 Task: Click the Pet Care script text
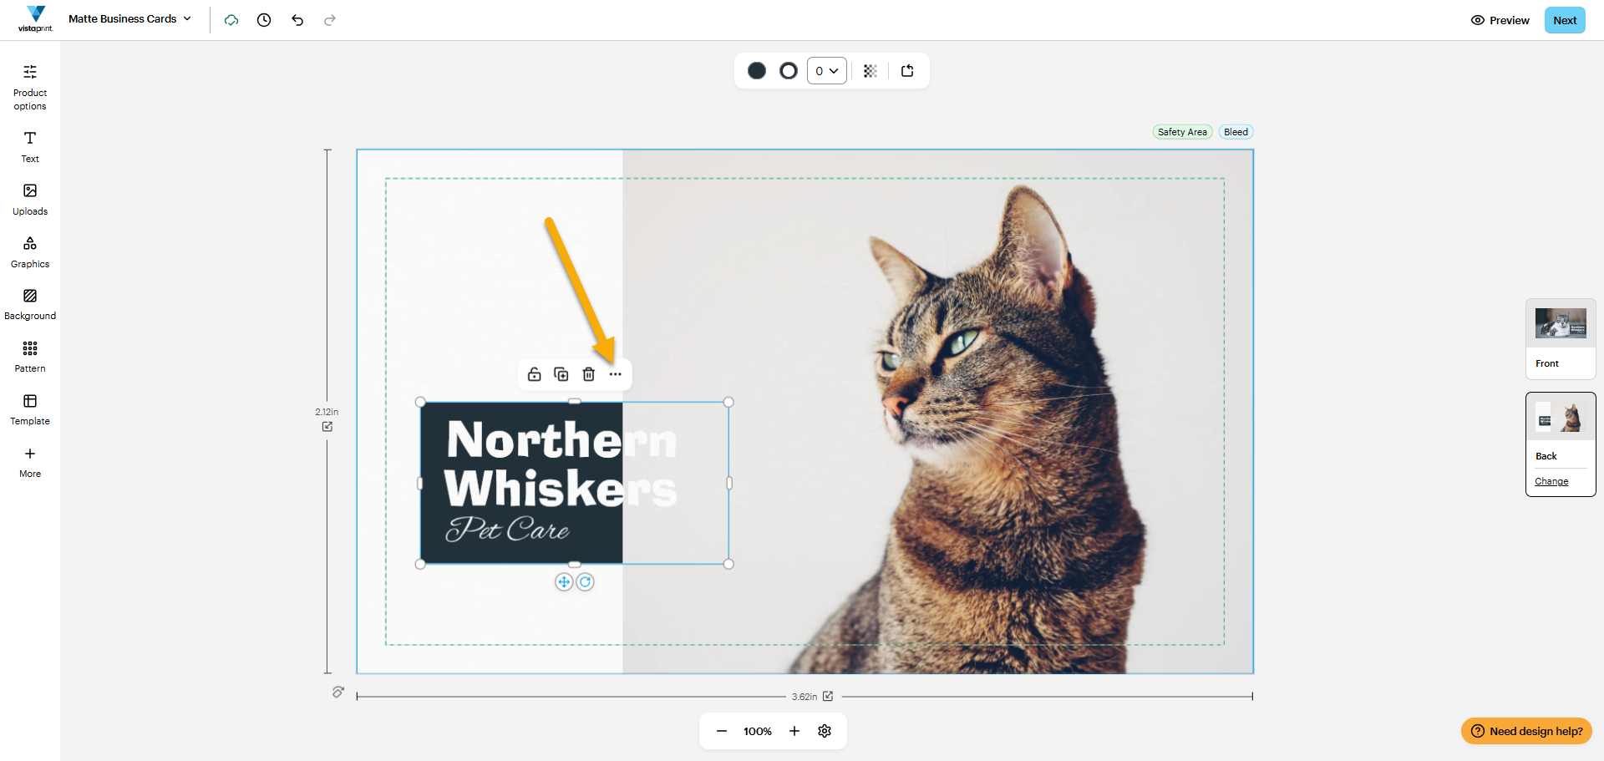point(507,528)
